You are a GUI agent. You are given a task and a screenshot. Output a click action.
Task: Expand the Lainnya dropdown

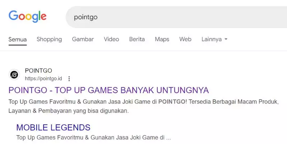coord(214,39)
